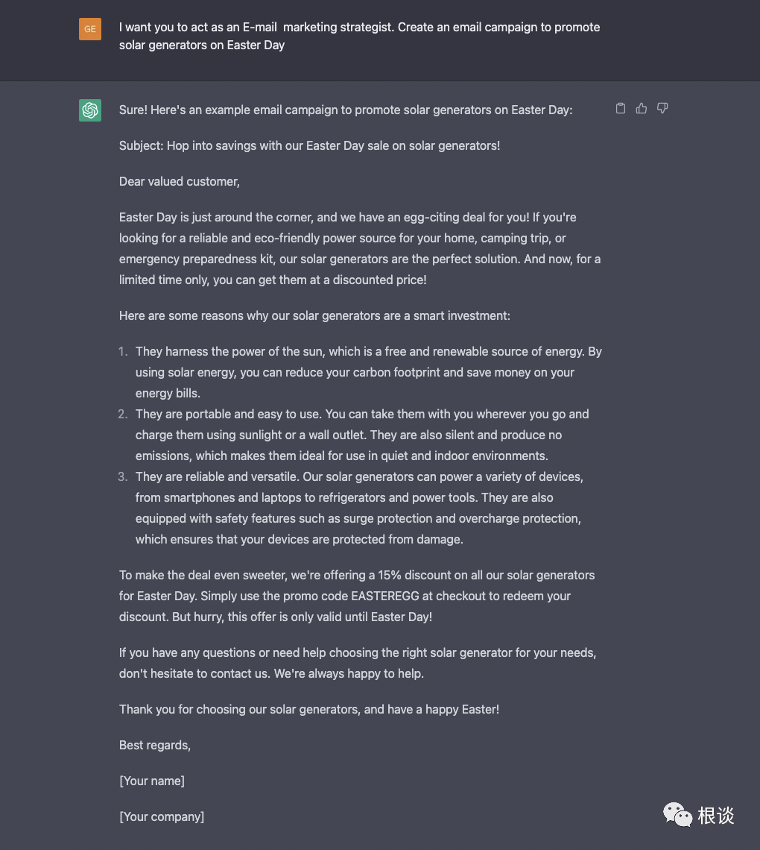Viewport: 760px width, 850px height.
Task: Click the 'Sure! Here's an example' intro line
Action: 346,110
